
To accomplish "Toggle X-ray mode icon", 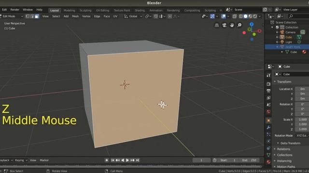I will pyautogui.click(x=234, y=16).
